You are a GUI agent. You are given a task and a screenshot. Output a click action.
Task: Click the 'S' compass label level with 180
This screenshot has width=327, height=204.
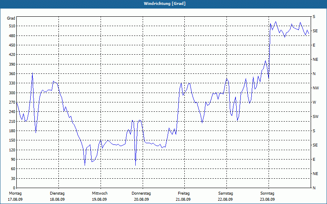pyautogui.click(x=314, y=131)
